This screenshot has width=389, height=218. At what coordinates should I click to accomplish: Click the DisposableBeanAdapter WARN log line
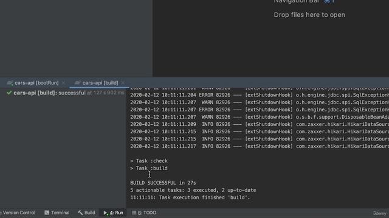260,117
